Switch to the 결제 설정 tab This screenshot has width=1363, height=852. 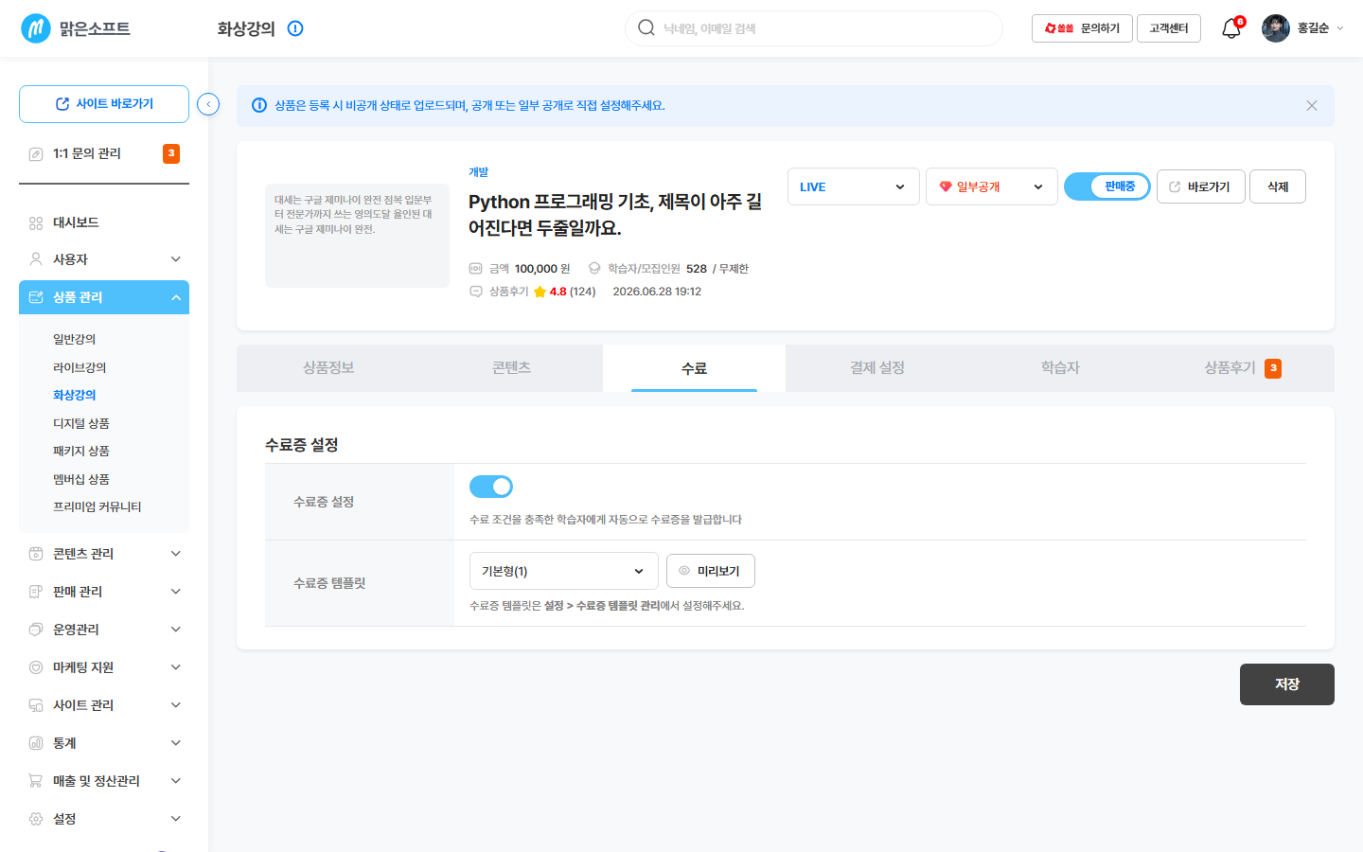877,367
